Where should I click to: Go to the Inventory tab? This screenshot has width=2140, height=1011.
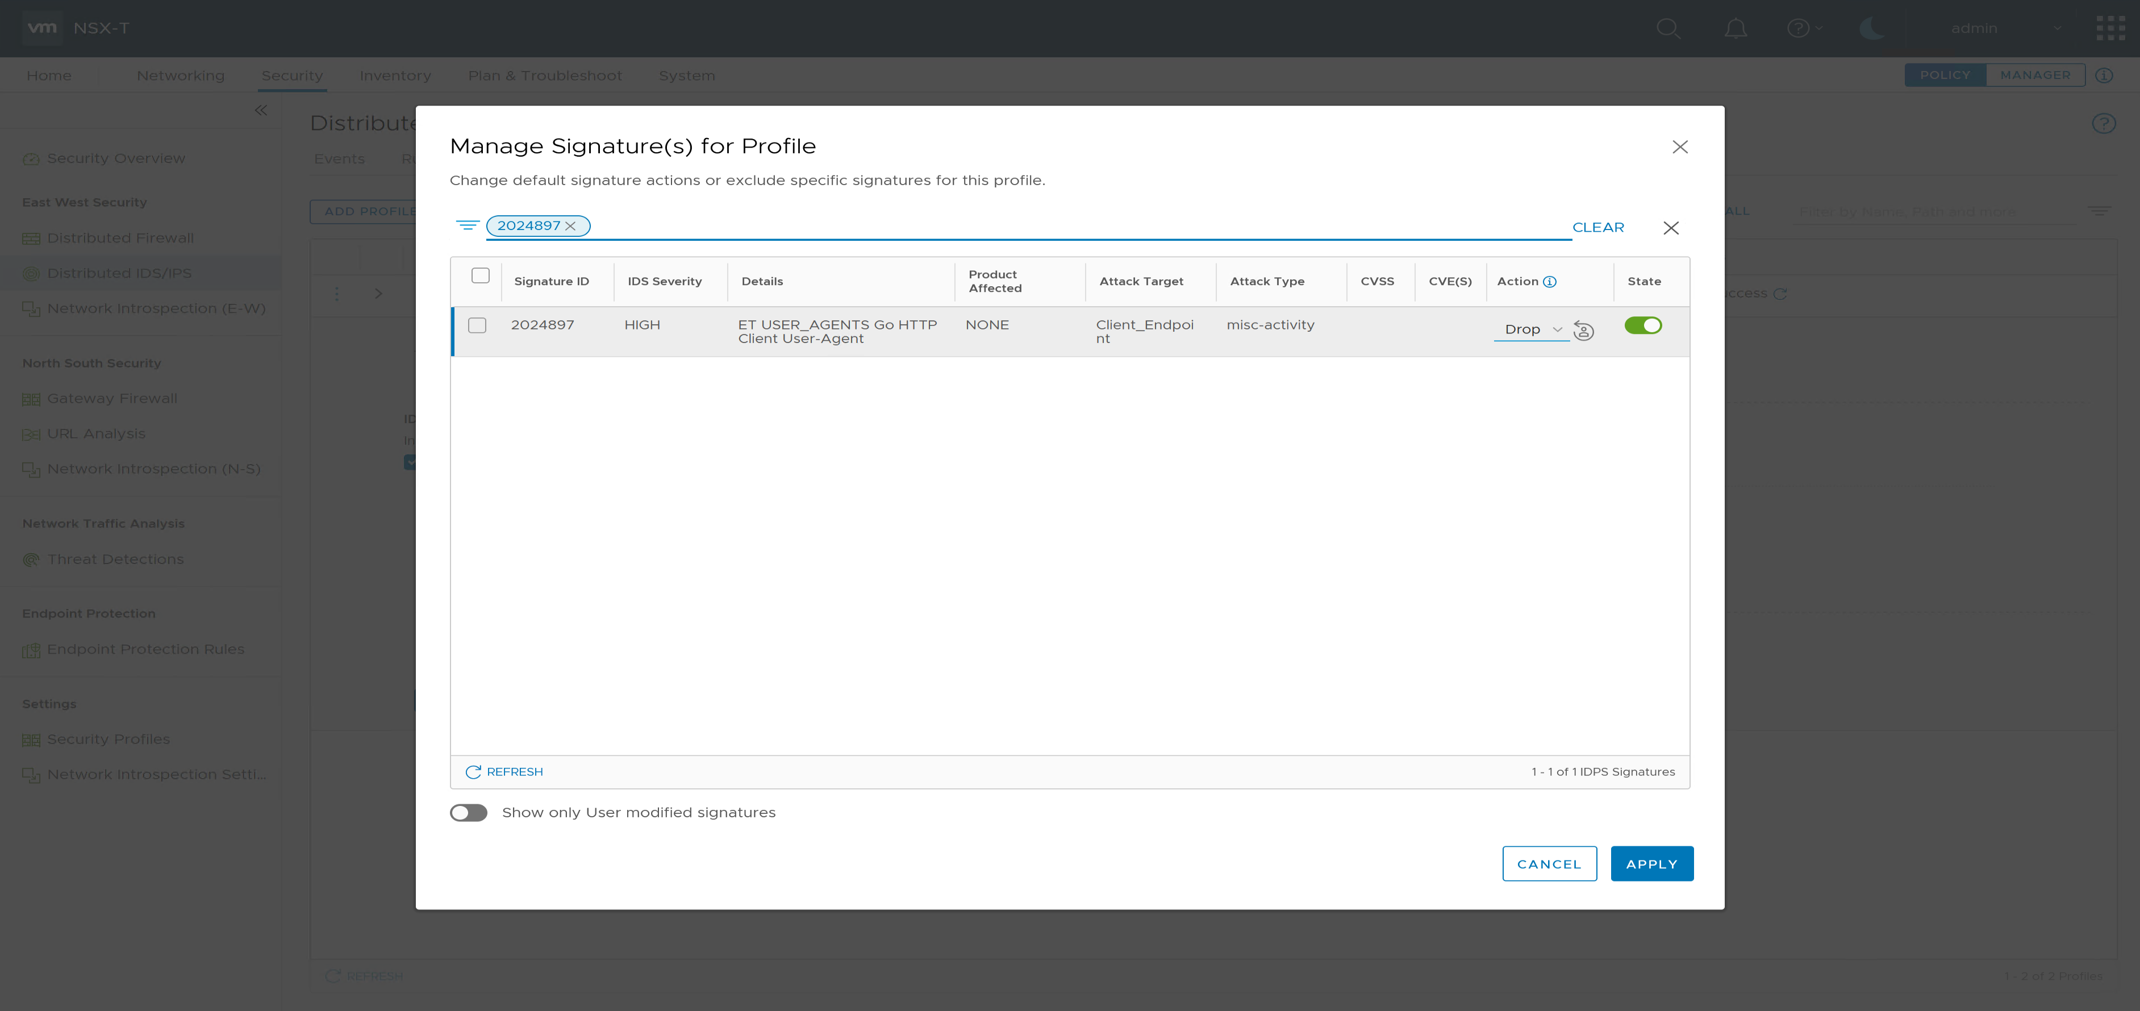[395, 76]
